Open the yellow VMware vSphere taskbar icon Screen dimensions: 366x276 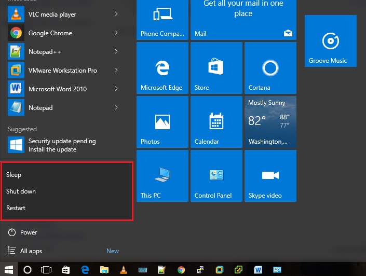[239, 270]
